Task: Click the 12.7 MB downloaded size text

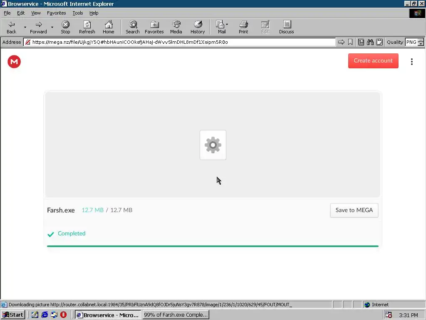Action: [93, 210]
